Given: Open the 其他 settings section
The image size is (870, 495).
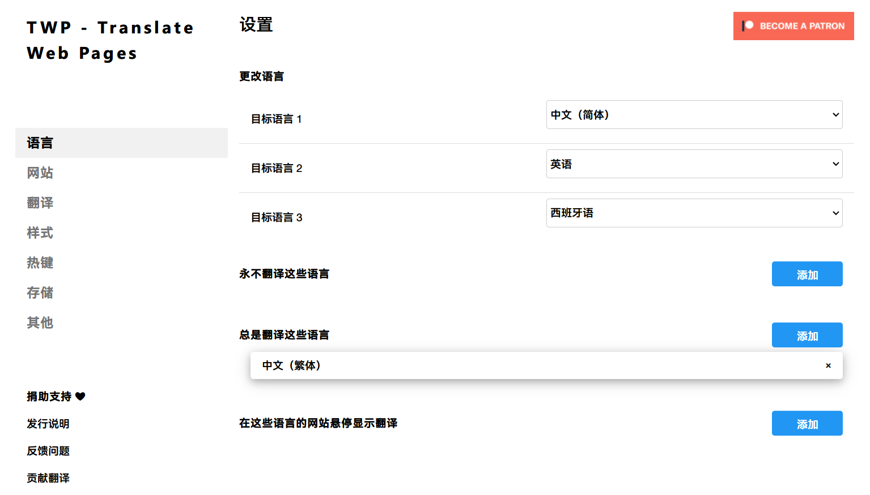Looking at the screenshot, I should point(40,322).
